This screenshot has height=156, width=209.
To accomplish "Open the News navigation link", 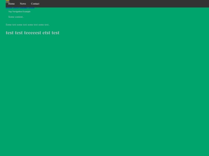I will coord(23,4).
